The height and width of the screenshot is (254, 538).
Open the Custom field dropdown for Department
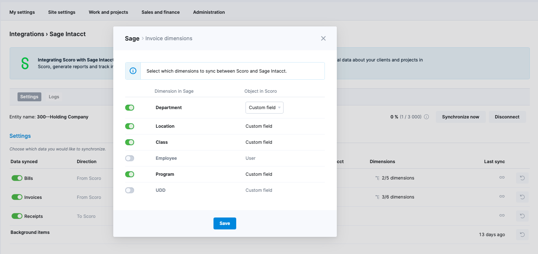264,107
